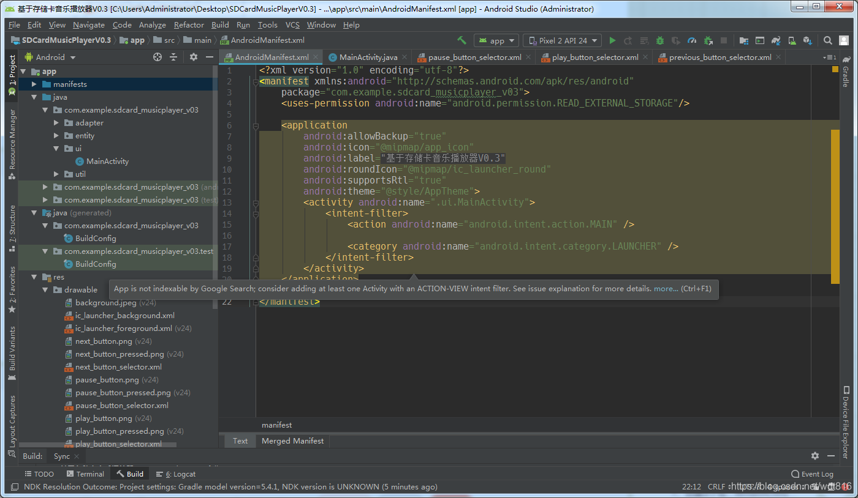Open the app run configuration dropdown
This screenshot has width=858, height=498.
click(x=496, y=40)
